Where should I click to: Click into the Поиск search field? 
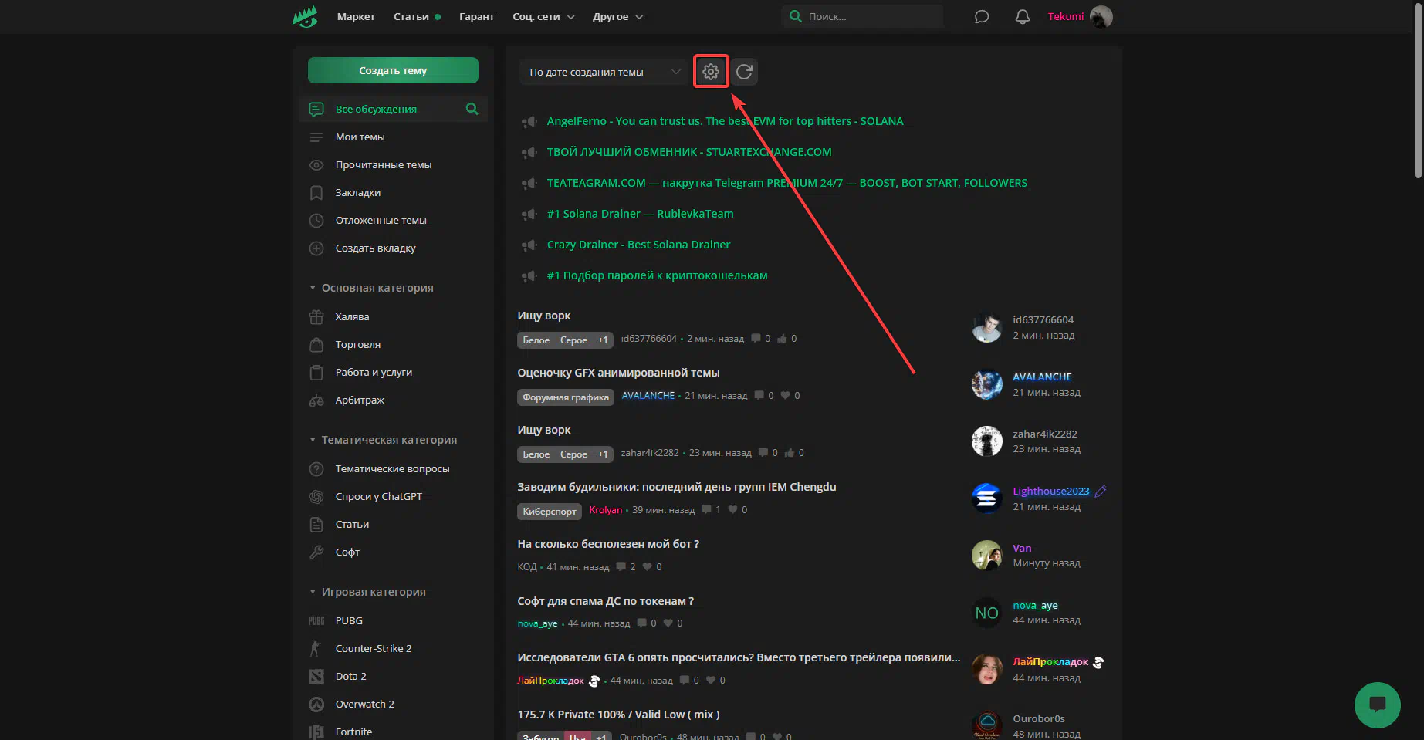point(868,16)
